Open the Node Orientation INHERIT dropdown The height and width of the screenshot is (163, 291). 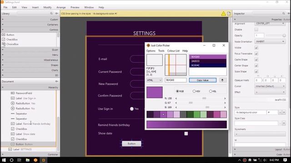(270, 42)
